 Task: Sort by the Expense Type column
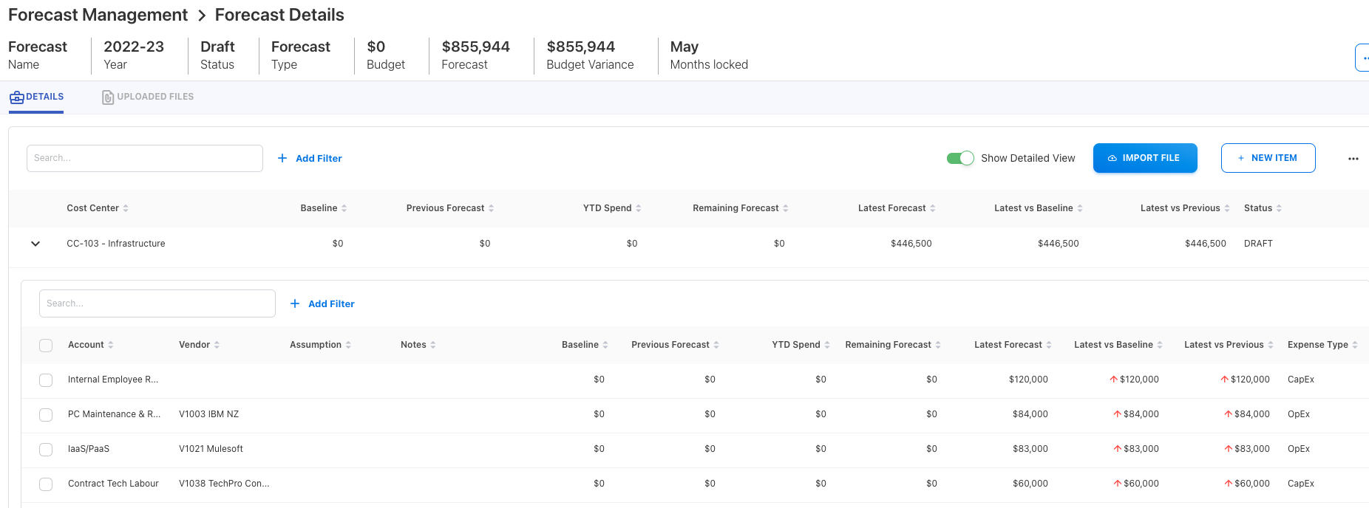1354,345
